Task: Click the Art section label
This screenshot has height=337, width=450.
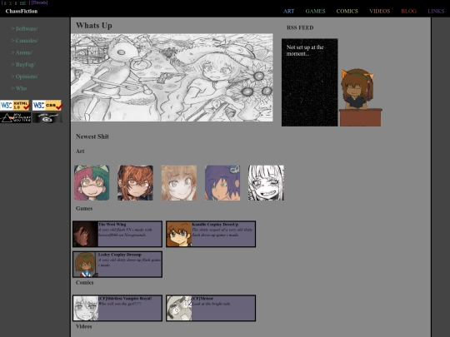Action: point(80,151)
